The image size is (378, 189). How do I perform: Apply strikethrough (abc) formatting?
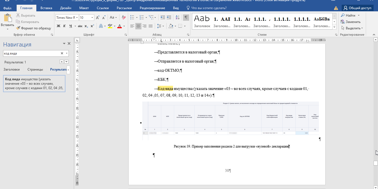80,26
